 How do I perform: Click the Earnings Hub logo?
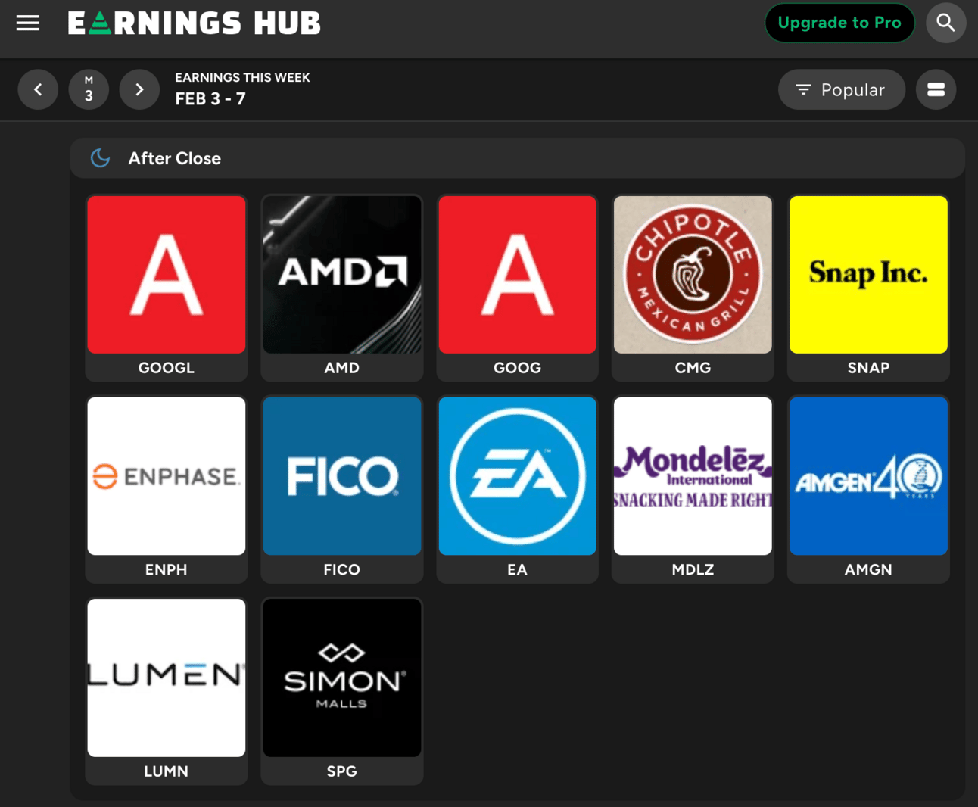[194, 23]
